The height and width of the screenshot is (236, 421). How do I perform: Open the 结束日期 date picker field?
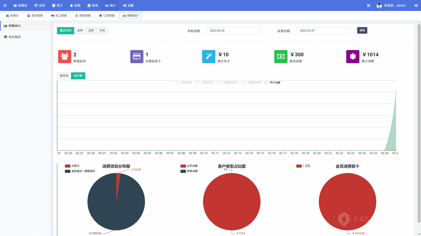pyautogui.click(x=323, y=31)
